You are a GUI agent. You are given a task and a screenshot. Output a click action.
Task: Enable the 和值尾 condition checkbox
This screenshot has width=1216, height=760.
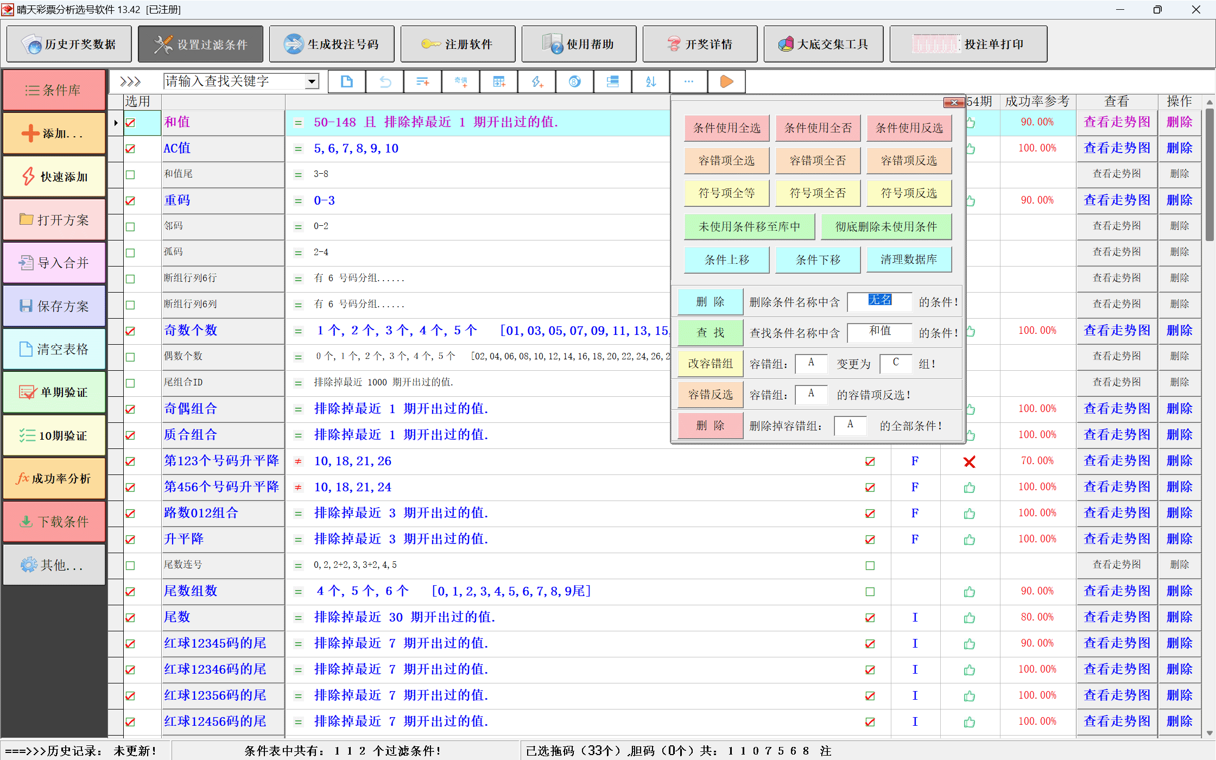coord(130,175)
